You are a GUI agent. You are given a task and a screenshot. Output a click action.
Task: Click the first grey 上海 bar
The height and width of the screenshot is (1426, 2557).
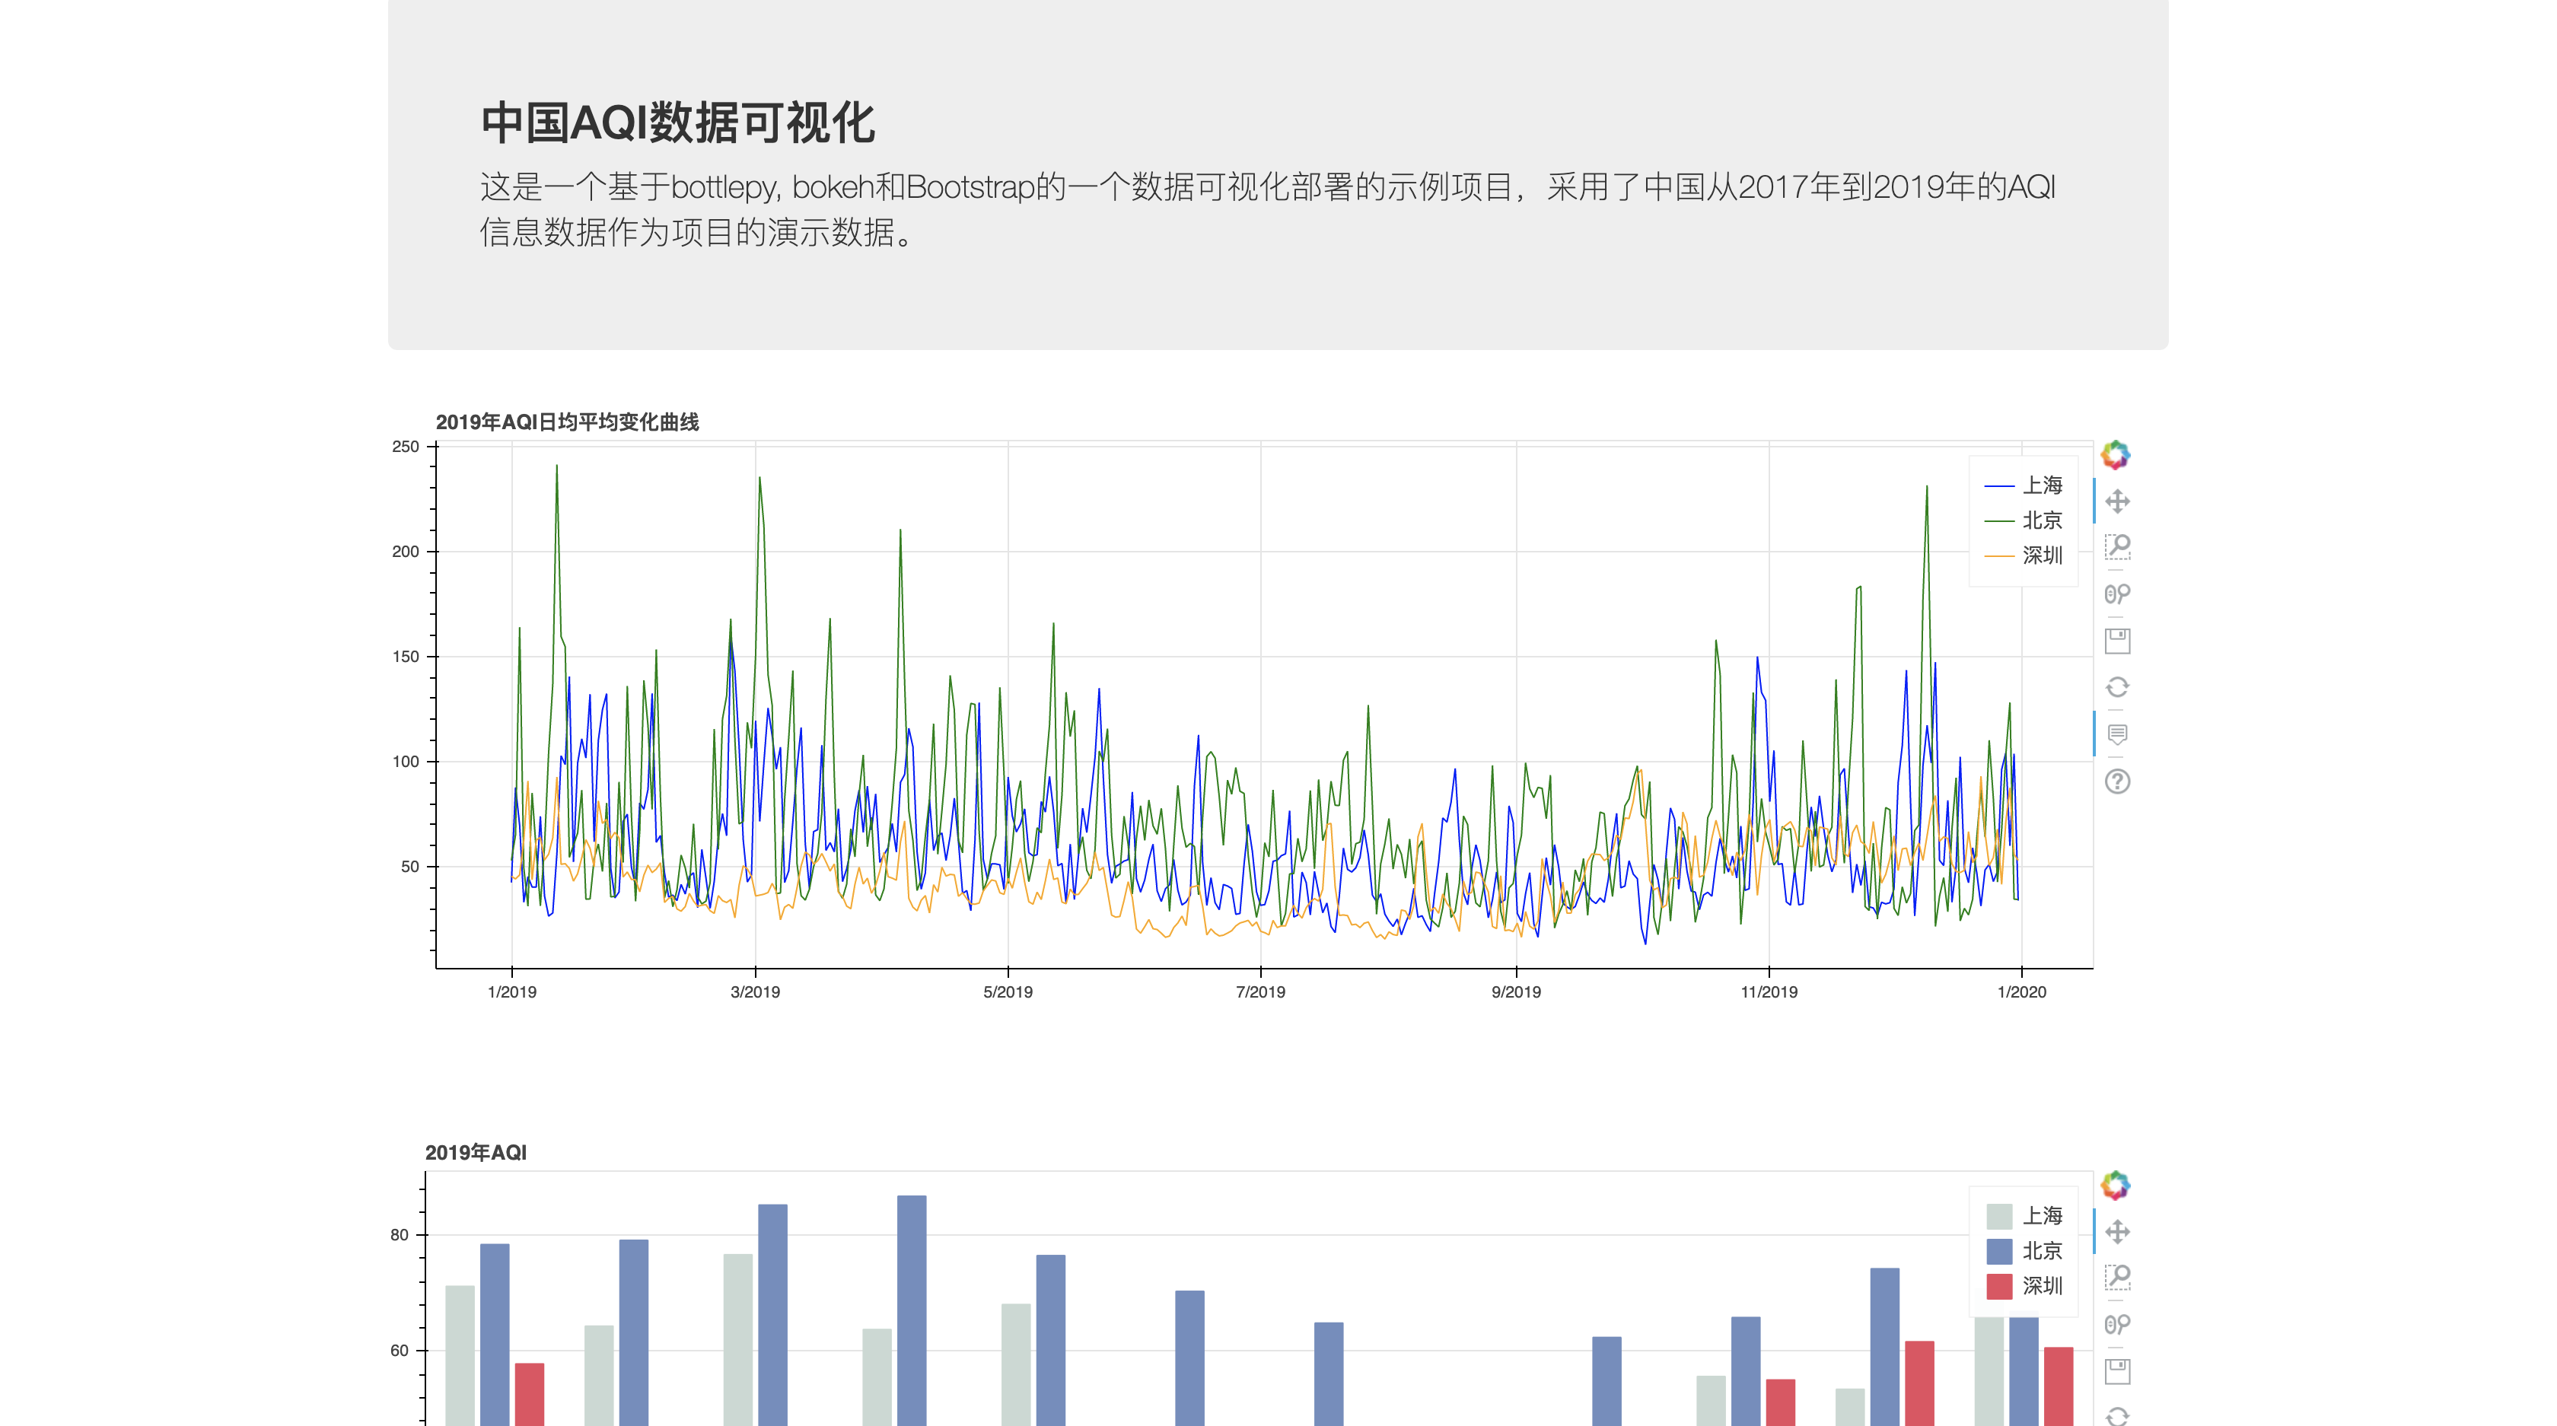click(x=460, y=1355)
